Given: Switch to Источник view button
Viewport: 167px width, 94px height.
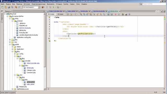Looking at the screenshot, I should [51, 14].
